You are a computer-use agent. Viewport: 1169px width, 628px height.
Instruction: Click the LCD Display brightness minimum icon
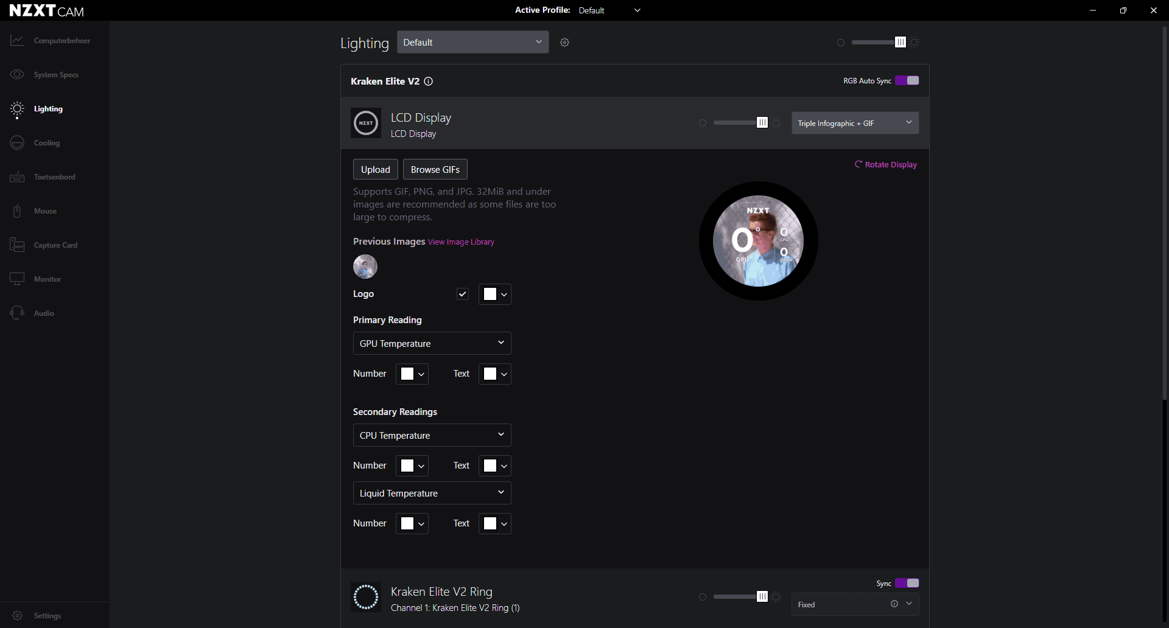click(703, 123)
